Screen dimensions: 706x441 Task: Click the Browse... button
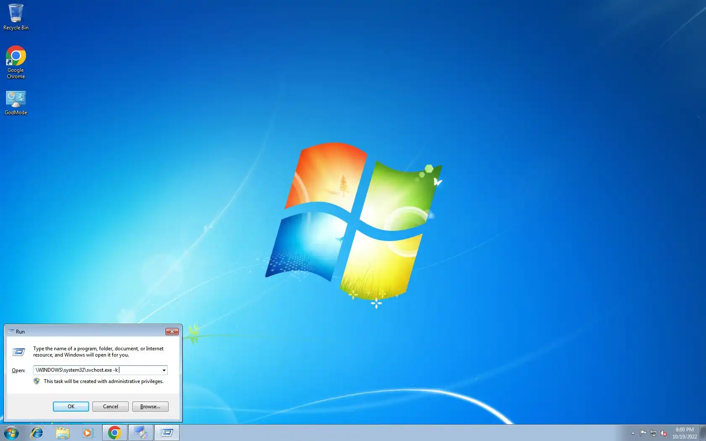pyautogui.click(x=150, y=407)
